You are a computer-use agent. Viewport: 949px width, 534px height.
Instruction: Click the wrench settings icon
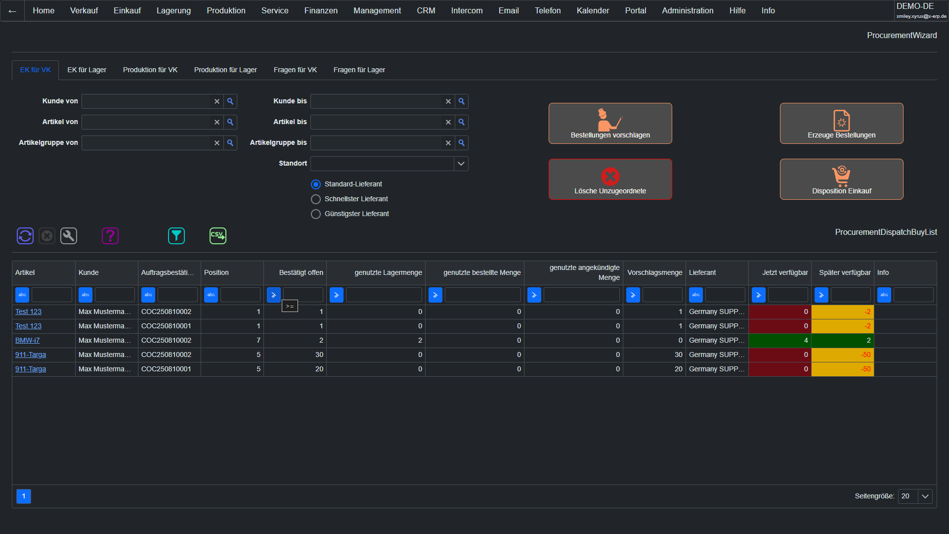(69, 236)
